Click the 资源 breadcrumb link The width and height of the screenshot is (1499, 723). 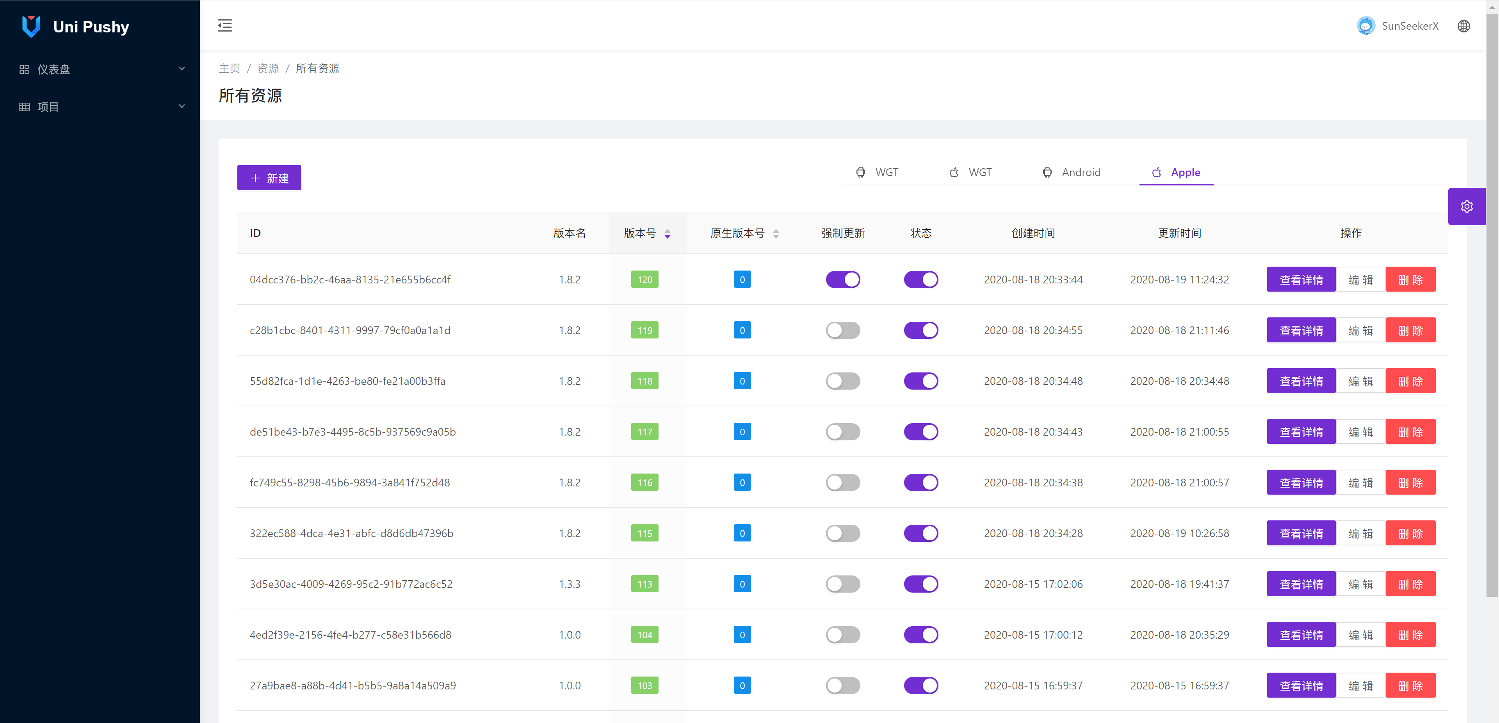268,69
